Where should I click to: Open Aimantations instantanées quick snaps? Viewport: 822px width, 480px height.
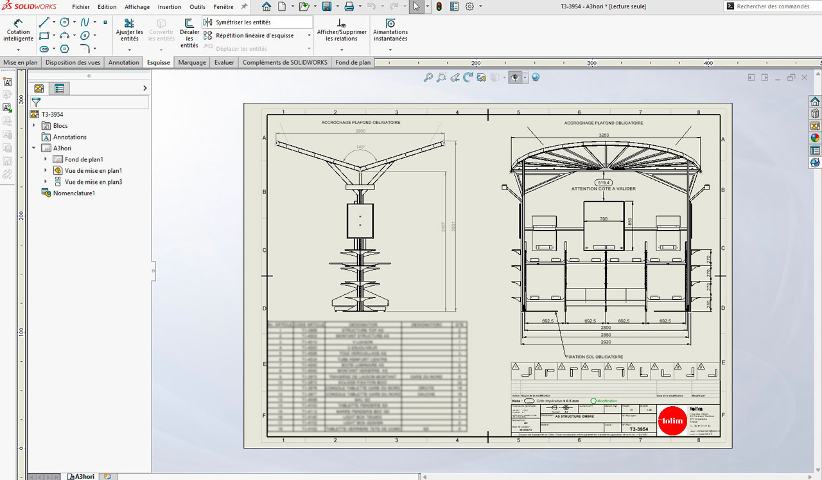(390, 29)
